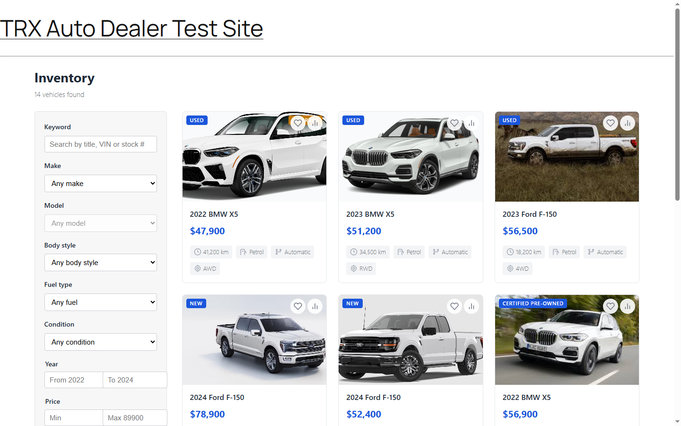This screenshot has height=426, width=681.
Task: Click the page vertical scrollbar thumb
Action: pyautogui.click(x=677, y=104)
